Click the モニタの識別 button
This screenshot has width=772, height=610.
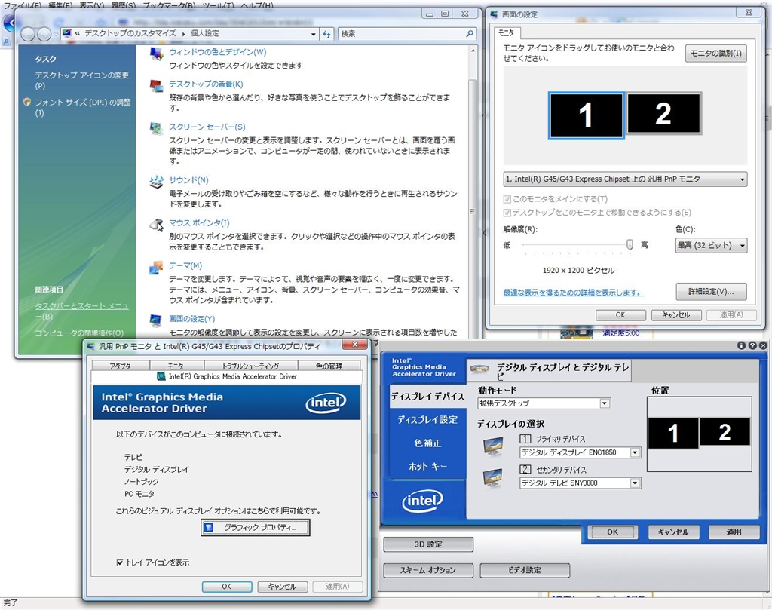716,54
